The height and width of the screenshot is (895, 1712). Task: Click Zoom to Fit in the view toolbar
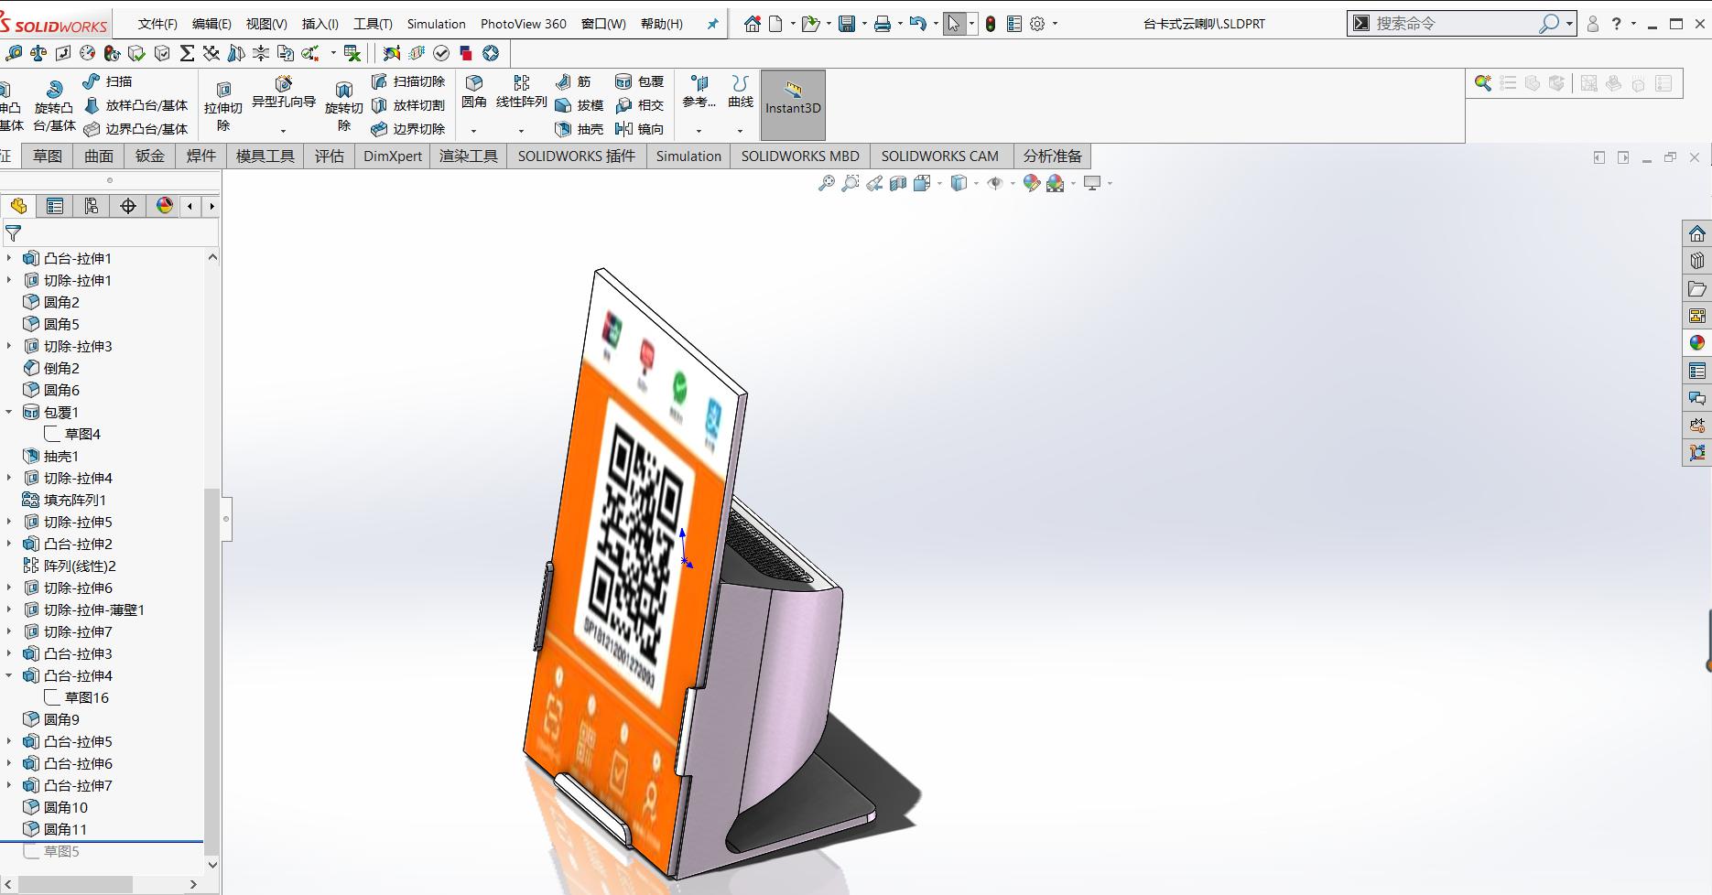[x=827, y=183]
